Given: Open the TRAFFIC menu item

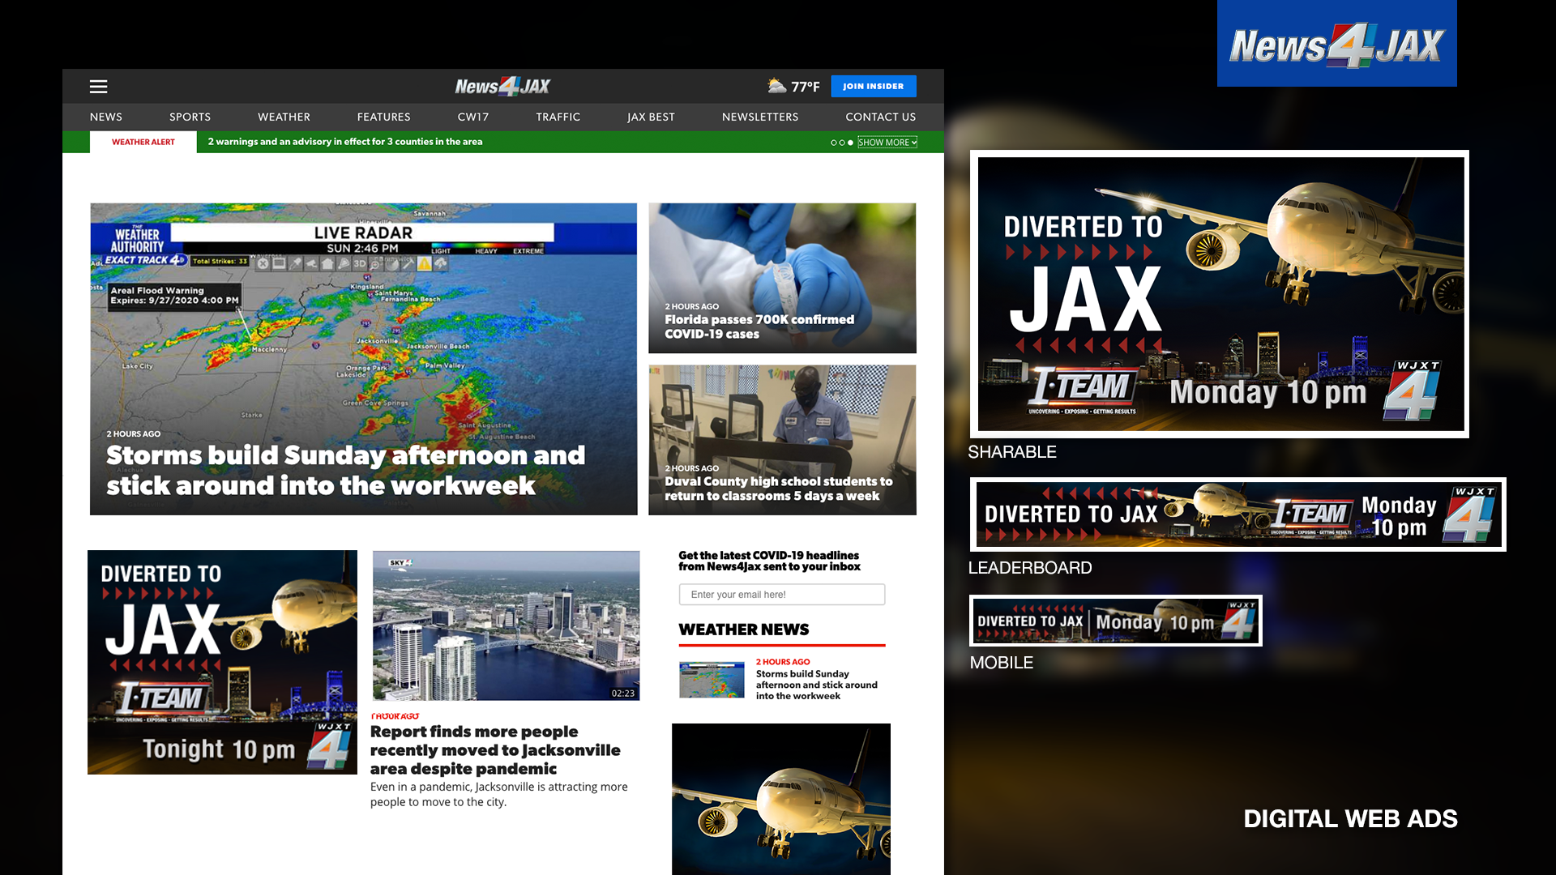Looking at the screenshot, I should (x=558, y=117).
